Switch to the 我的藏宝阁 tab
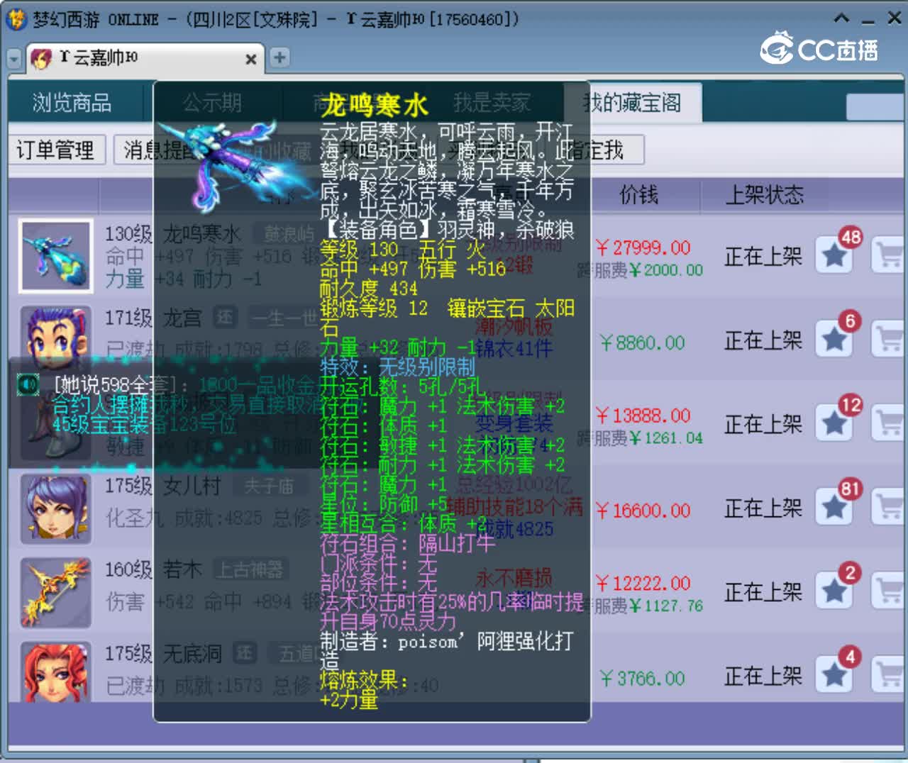This screenshot has height=763, width=908. tap(632, 103)
